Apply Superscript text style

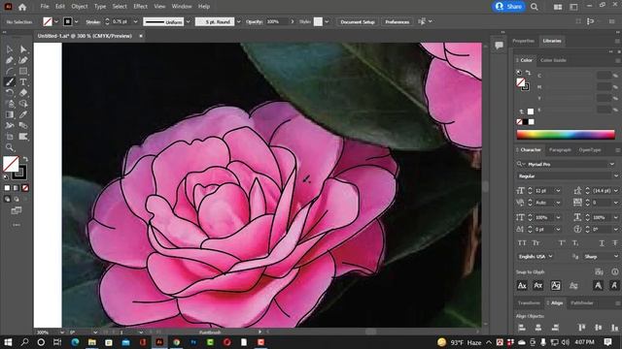click(562, 243)
